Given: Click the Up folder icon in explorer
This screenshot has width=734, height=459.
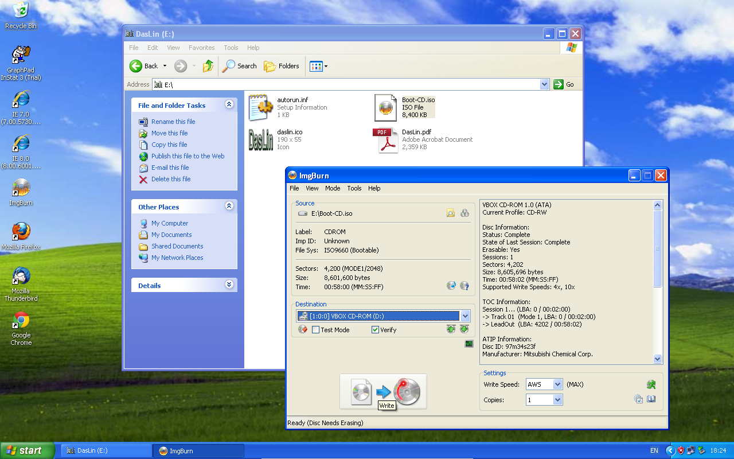Looking at the screenshot, I should (208, 66).
